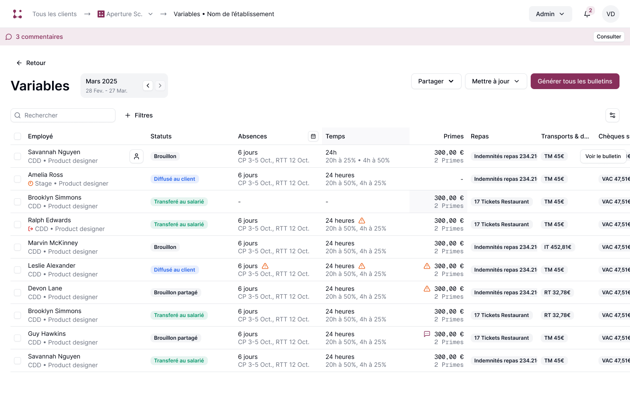Open the Admin dropdown
The height and width of the screenshot is (393, 630).
[x=550, y=14]
